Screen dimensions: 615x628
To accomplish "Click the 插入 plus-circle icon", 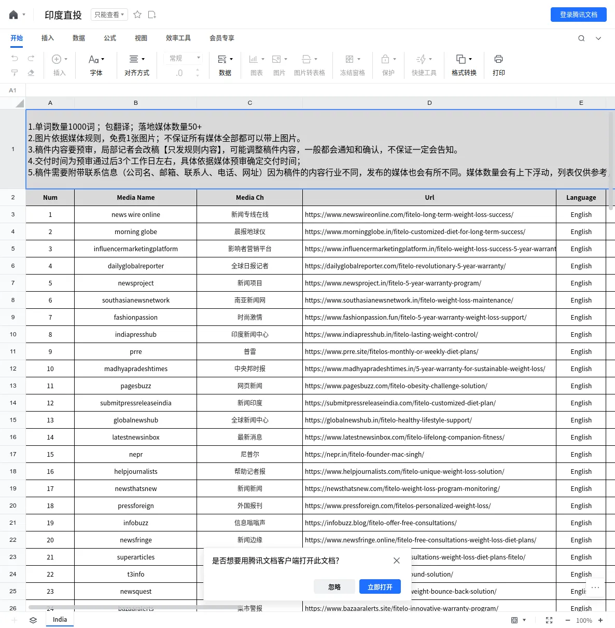I will (x=57, y=59).
